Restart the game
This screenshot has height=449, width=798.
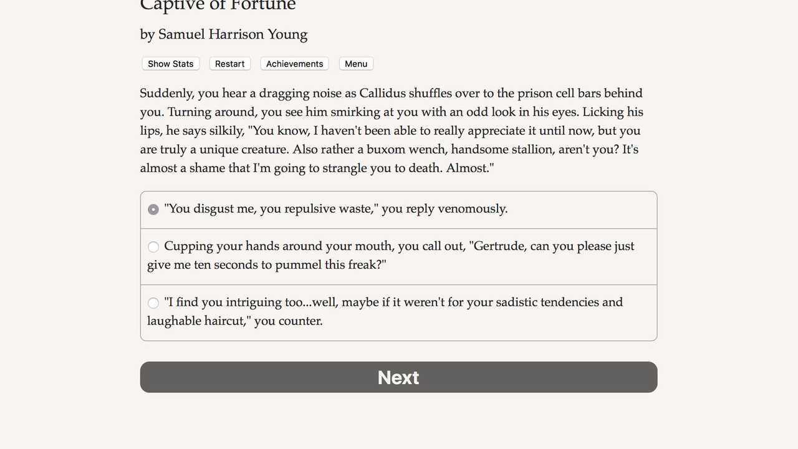pos(229,64)
